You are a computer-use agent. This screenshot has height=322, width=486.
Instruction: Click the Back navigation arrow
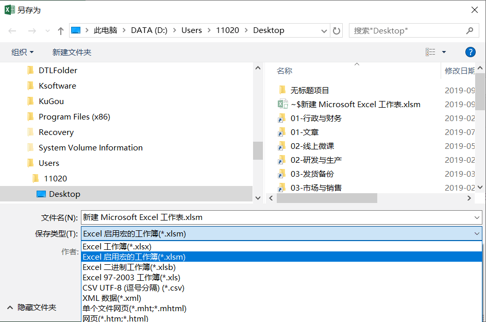[x=12, y=31]
